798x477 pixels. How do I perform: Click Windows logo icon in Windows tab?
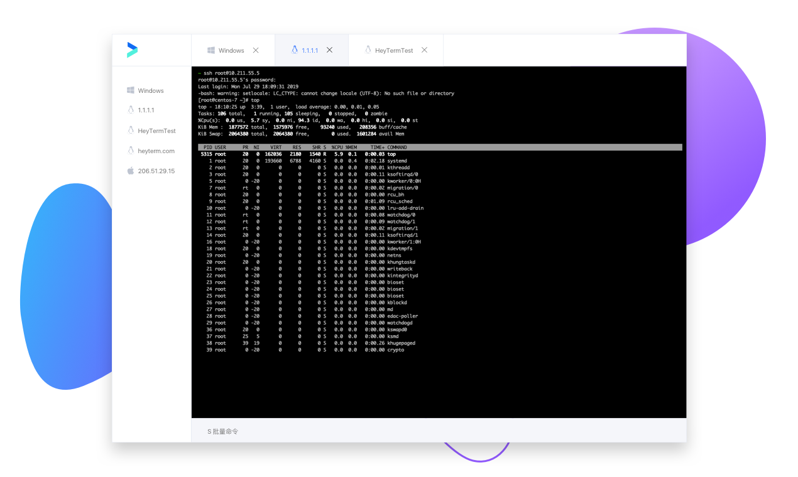coord(212,50)
